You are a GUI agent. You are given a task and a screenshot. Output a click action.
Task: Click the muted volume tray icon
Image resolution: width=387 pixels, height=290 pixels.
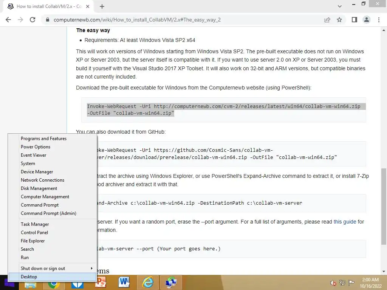[x=333, y=283]
